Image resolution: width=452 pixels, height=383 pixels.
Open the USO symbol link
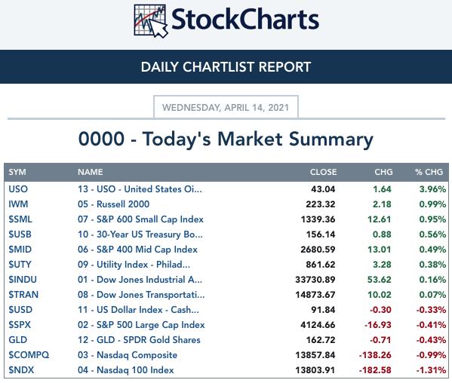(x=18, y=189)
